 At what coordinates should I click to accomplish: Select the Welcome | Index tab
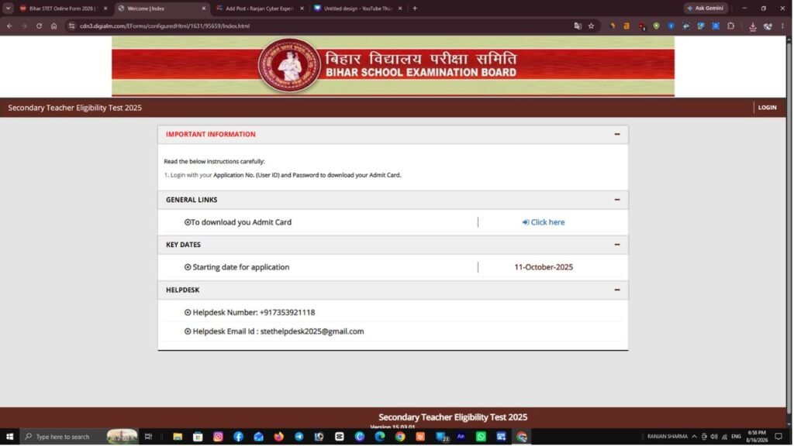pos(161,8)
